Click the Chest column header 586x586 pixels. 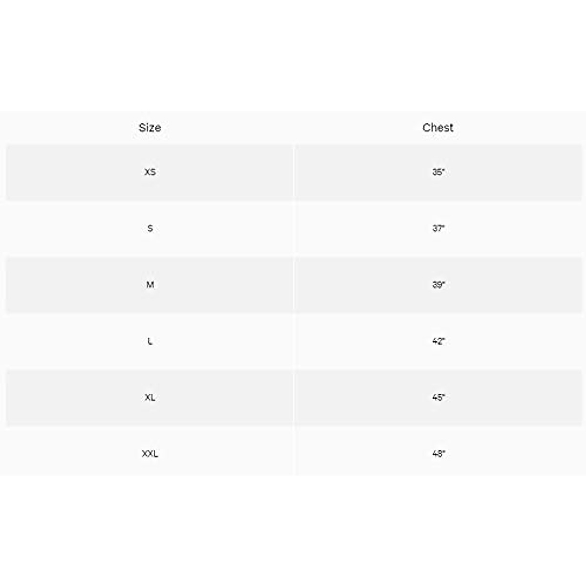click(x=438, y=127)
